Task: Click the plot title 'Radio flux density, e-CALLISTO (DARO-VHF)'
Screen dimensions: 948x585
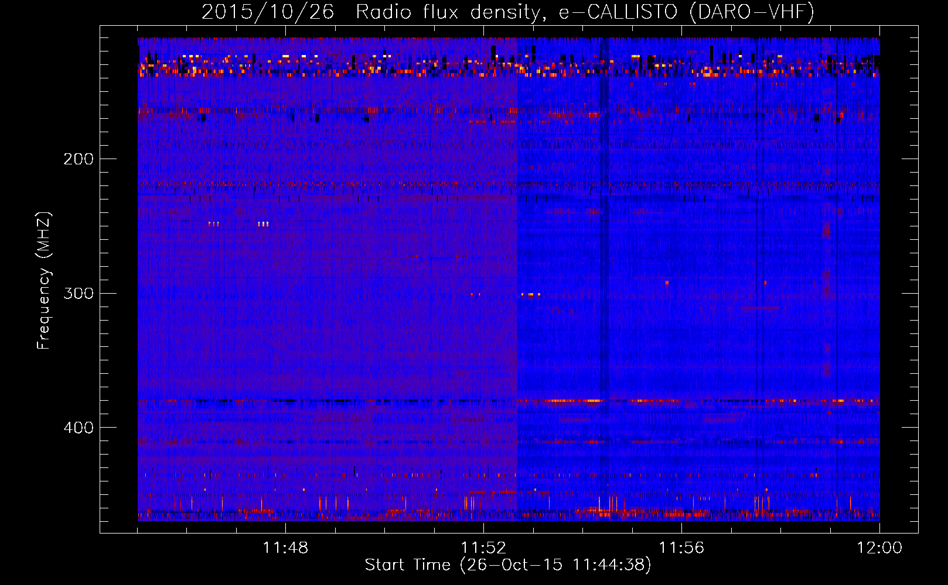Action: pos(585,12)
